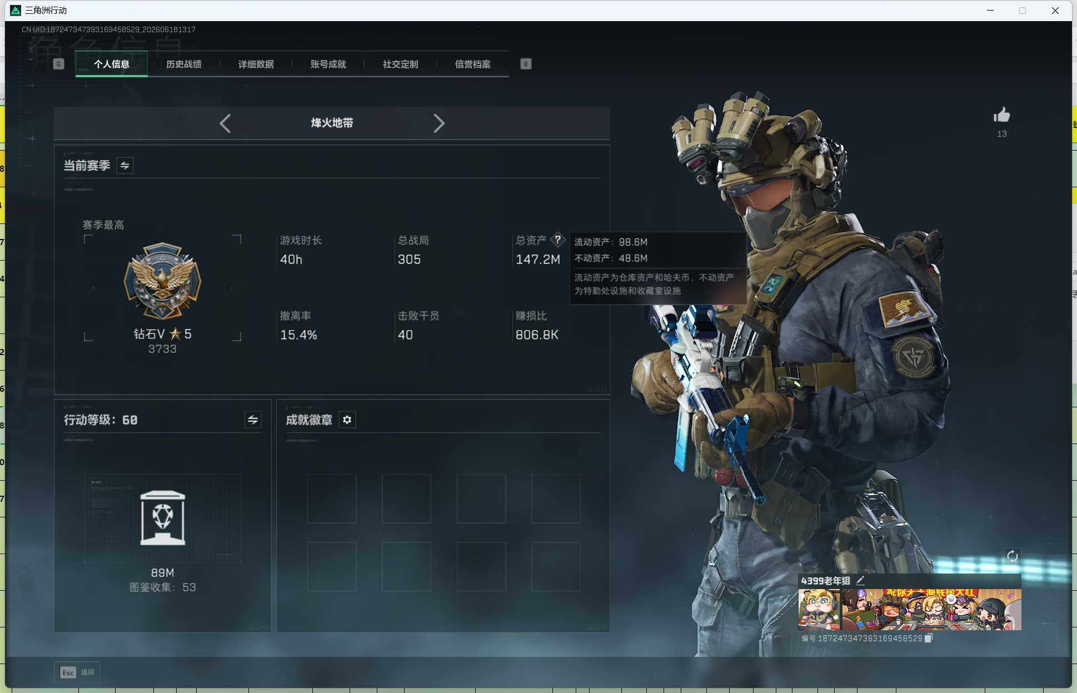Click the E next-tab key icon

[x=526, y=64]
